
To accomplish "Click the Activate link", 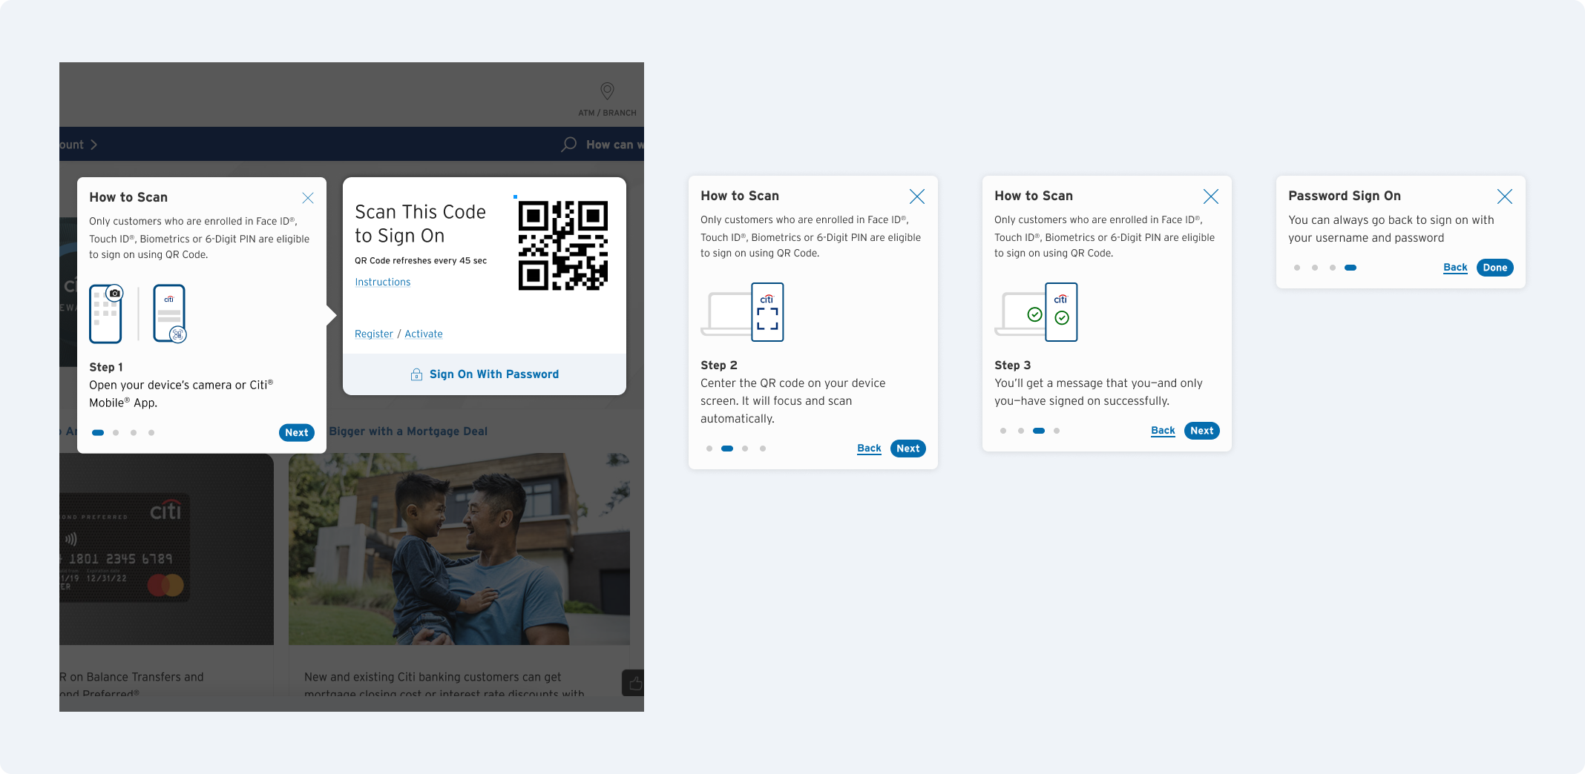I will [424, 334].
